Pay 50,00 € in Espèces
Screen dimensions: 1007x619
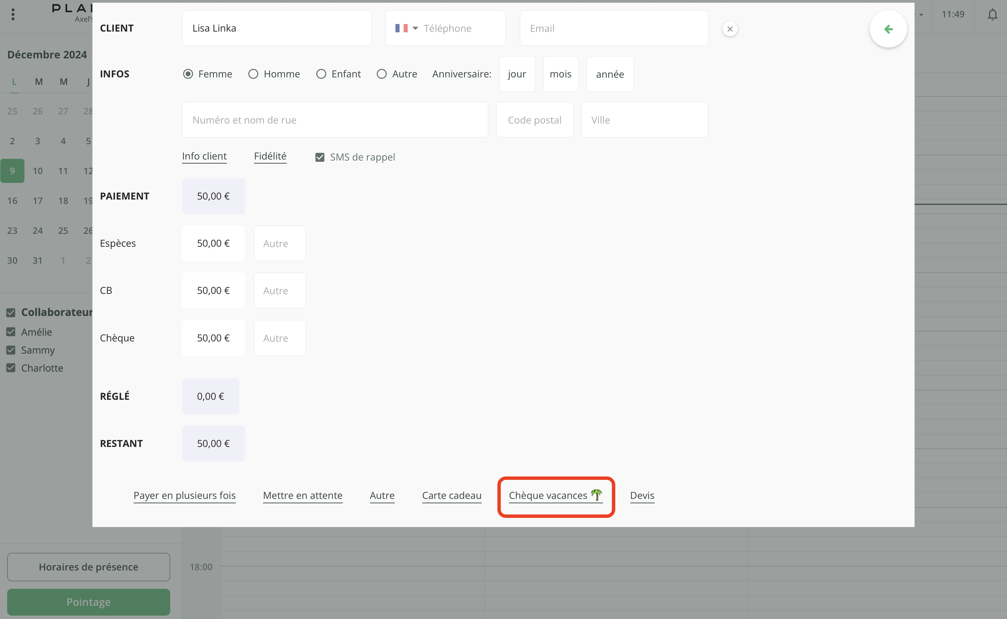point(213,244)
